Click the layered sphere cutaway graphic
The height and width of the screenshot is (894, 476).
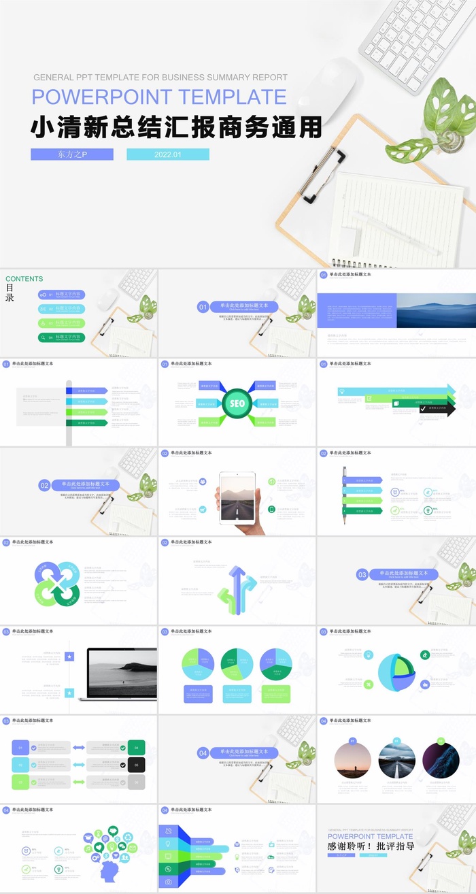coord(398,672)
